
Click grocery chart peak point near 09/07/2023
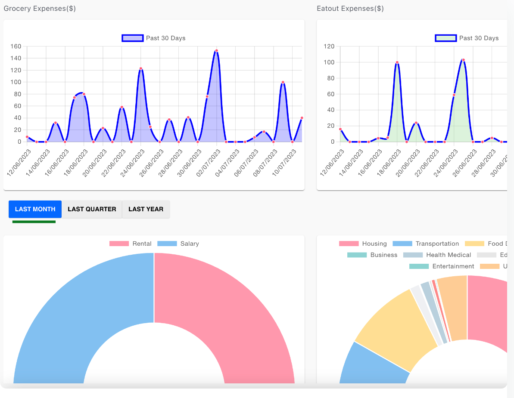(x=283, y=83)
